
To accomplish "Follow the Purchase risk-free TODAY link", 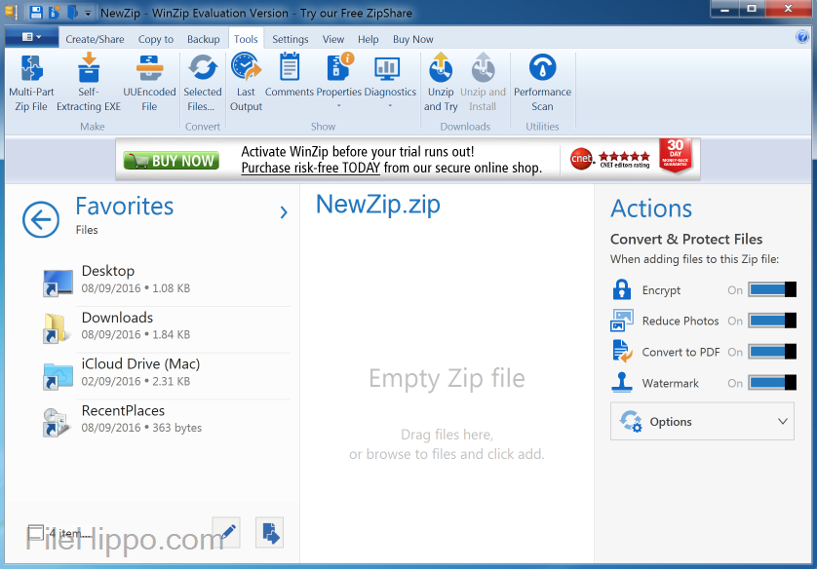I will click(x=311, y=168).
